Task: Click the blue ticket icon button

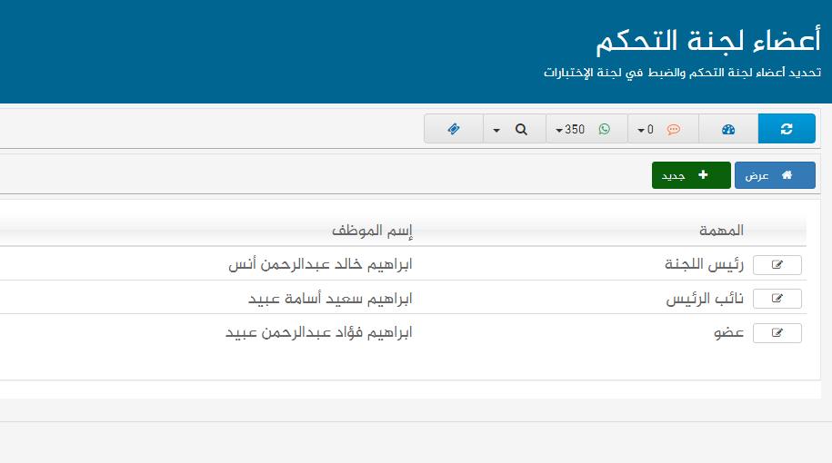Action: tap(454, 129)
